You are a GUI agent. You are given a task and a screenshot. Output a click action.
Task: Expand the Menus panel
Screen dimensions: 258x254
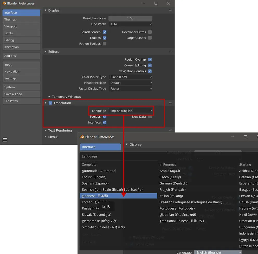pyautogui.click(x=46, y=137)
